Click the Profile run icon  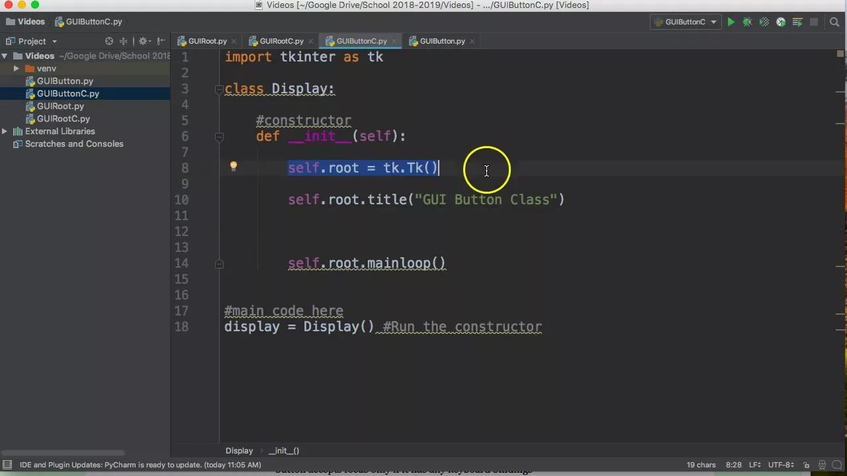point(781,22)
